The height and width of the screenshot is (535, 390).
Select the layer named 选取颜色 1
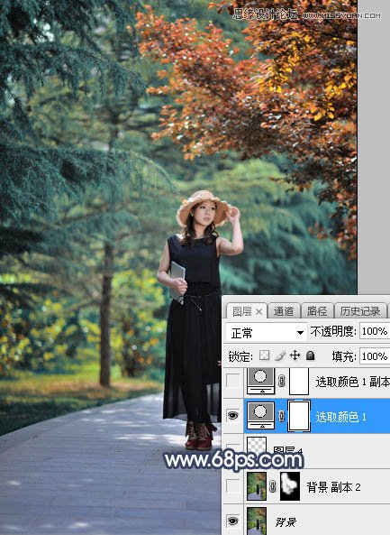click(x=340, y=417)
